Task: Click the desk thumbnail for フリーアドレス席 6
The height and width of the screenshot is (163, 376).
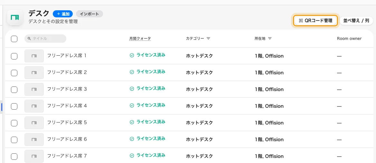Action: click(x=34, y=140)
